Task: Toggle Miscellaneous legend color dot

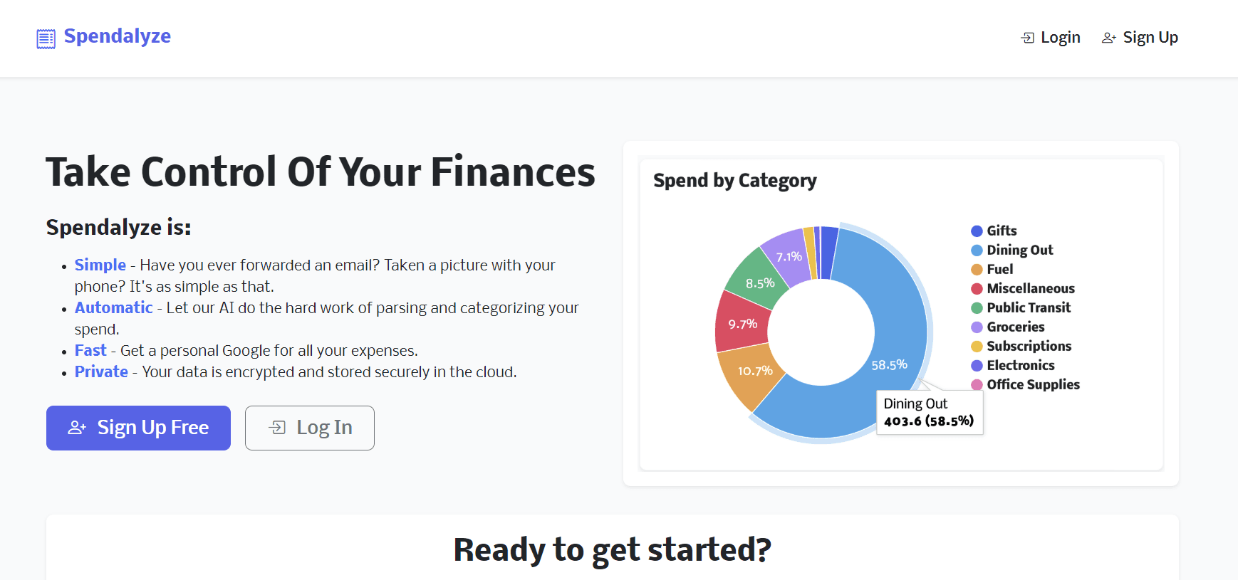Action: [x=977, y=288]
